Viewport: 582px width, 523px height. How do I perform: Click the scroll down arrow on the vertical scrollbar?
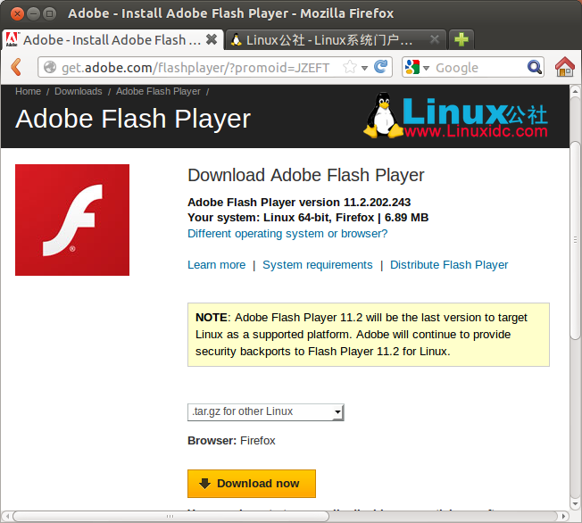point(576,504)
